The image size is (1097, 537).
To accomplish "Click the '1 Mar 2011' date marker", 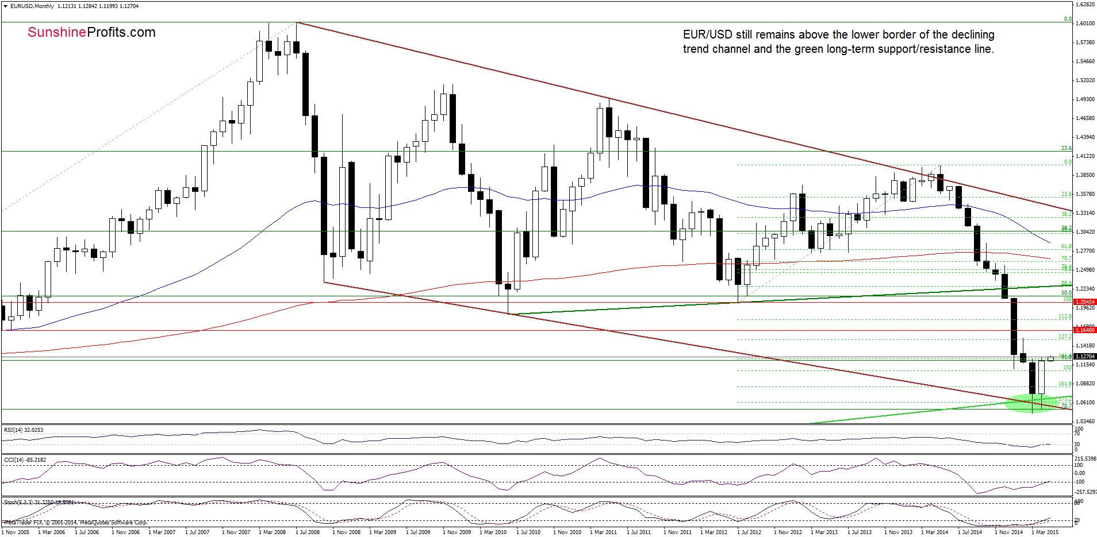I will 603,532.
